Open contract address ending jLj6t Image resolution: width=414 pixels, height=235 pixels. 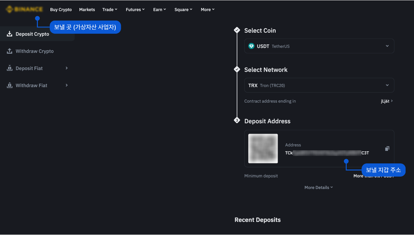[387, 101]
